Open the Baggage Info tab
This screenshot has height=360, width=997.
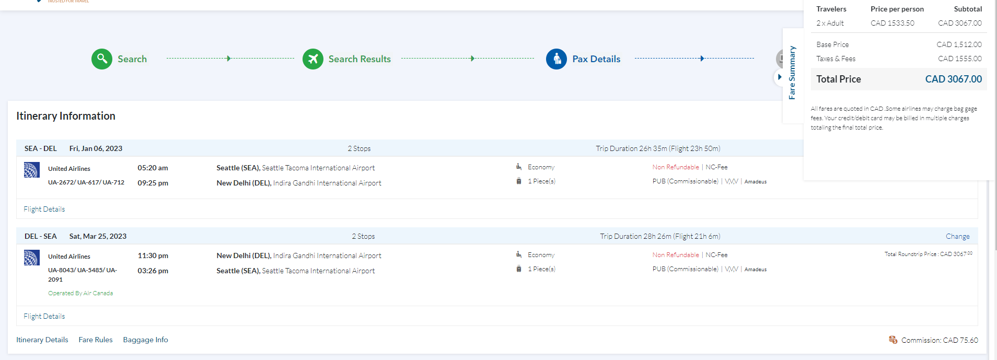click(145, 340)
